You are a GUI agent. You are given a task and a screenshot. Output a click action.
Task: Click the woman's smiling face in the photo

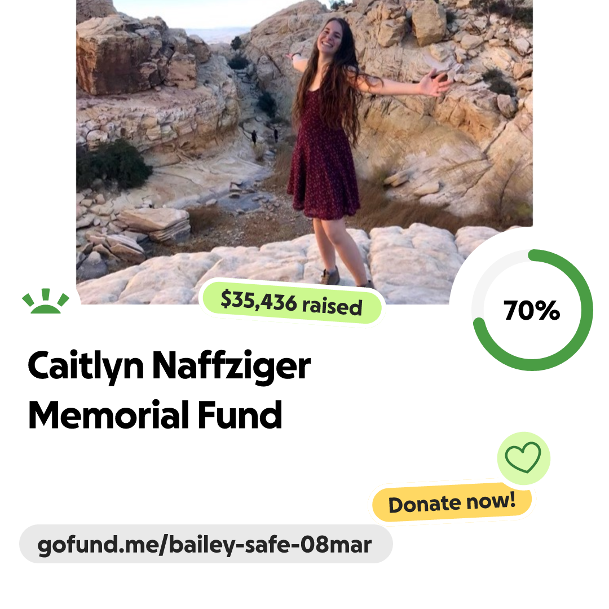pyautogui.click(x=329, y=38)
